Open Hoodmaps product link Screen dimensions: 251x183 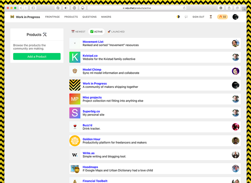pyautogui.click(x=90, y=167)
